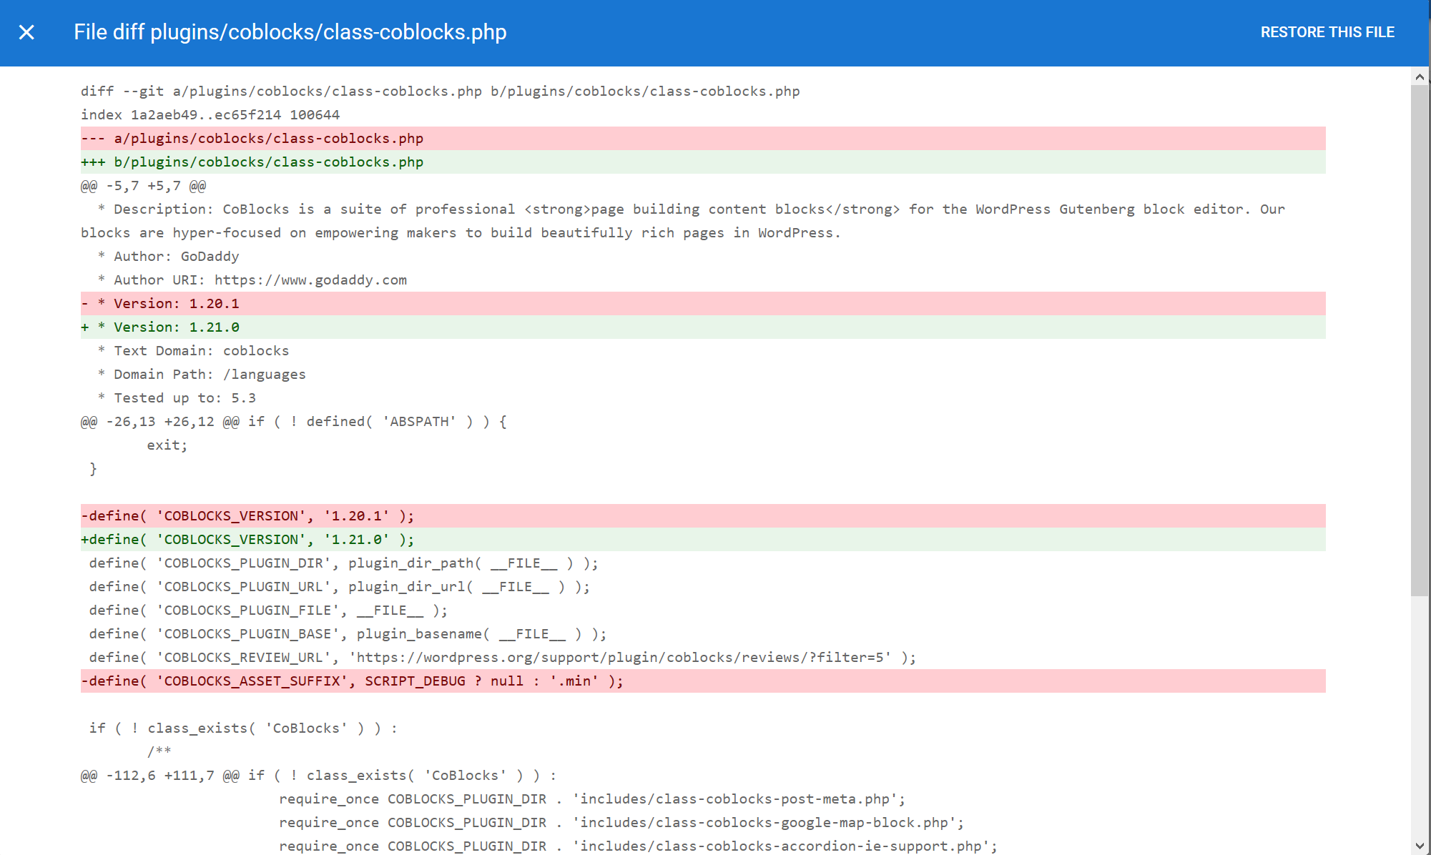1431x855 pixels.
Task: Click the require_once class-coblocks-post-meta.php line
Action: [592, 799]
